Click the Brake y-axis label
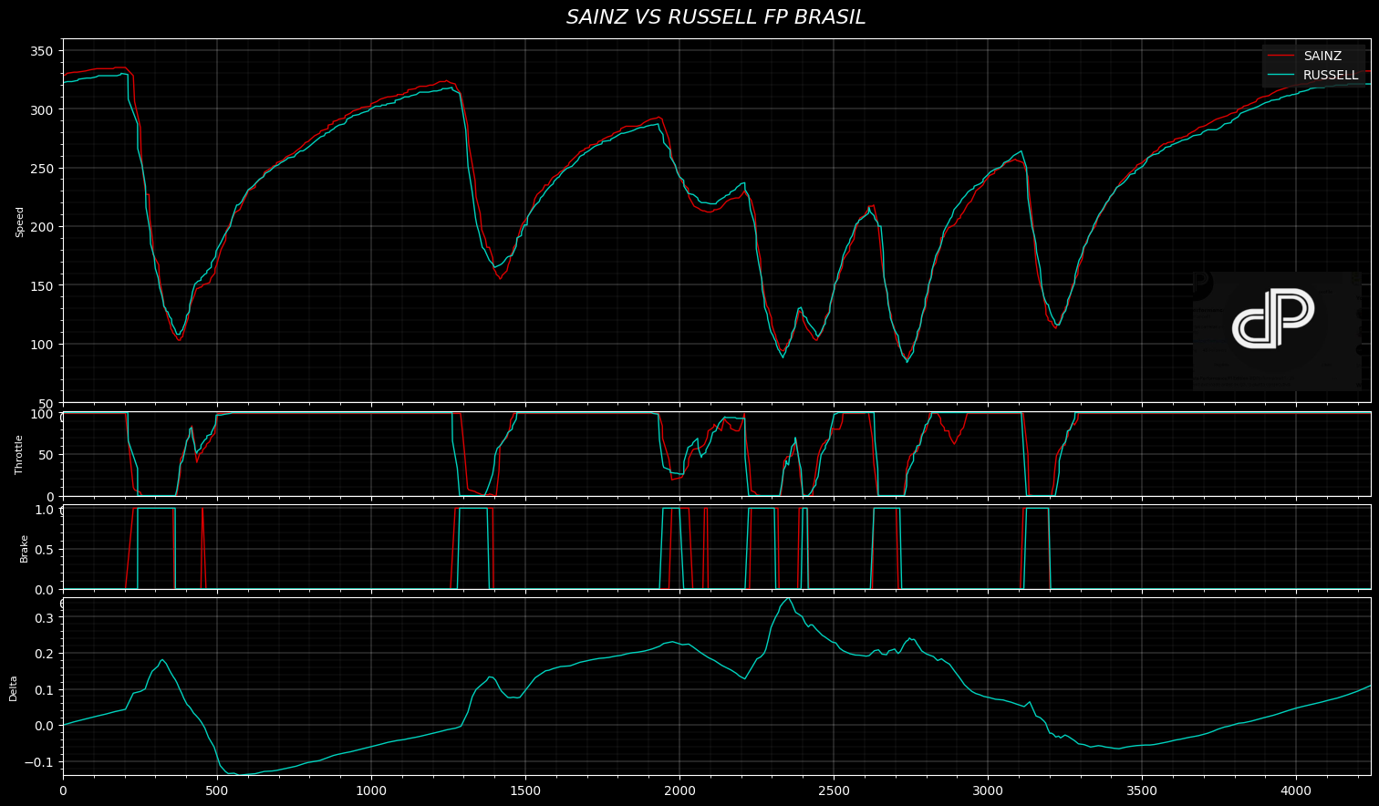The width and height of the screenshot is (1379, 806). click(x=24, y=548)
